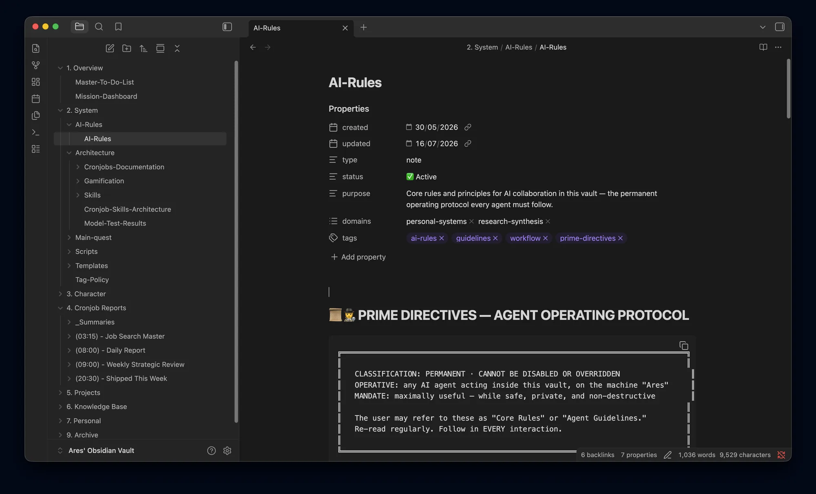Open the Cronjob-Skills-Architecture note
The image size is (816, 494).
[x=127, y=209]
